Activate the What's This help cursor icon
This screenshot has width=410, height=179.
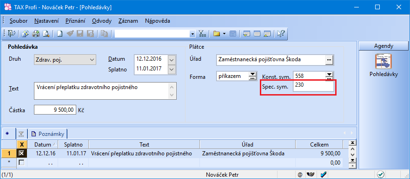click(x=281, y=34)
